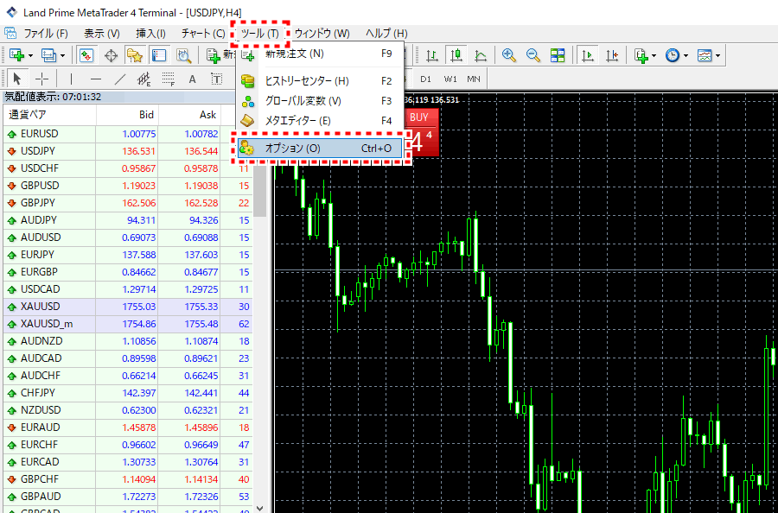Image resolution: width=778 pixels, height=513 pixels.
Task: Expand the indicators dropdown arrow
Action: pos(654,55)
